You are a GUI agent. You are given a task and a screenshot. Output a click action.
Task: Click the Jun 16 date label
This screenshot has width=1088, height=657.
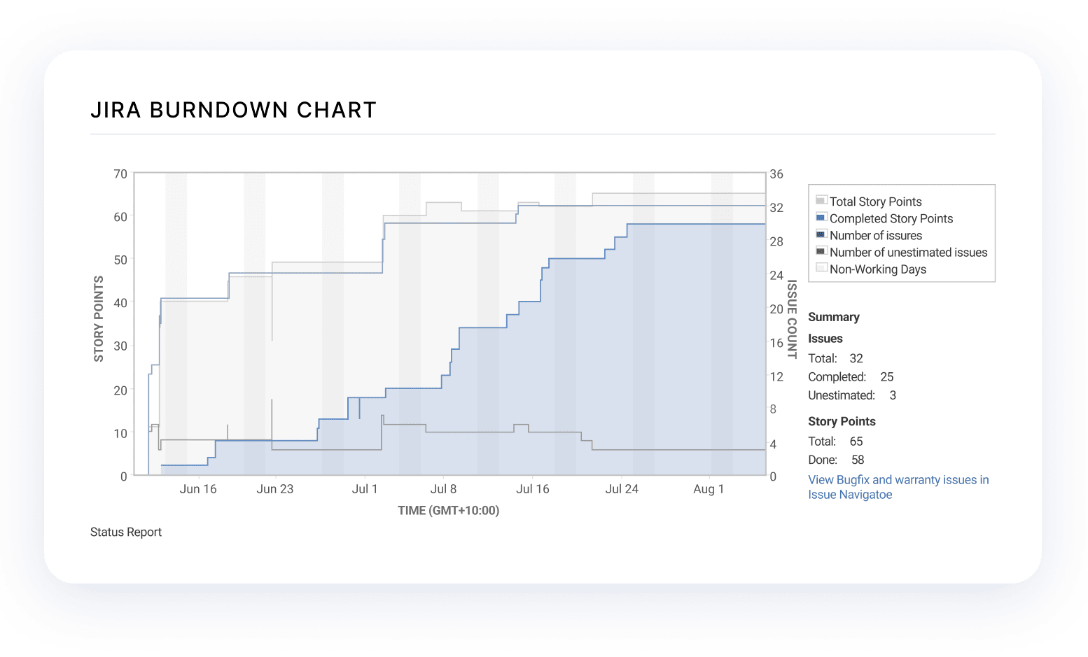coord(198,489)
